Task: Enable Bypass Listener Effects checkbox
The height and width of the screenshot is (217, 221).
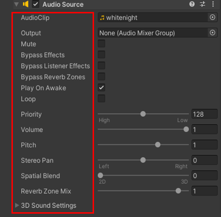Action: point(101,65)
